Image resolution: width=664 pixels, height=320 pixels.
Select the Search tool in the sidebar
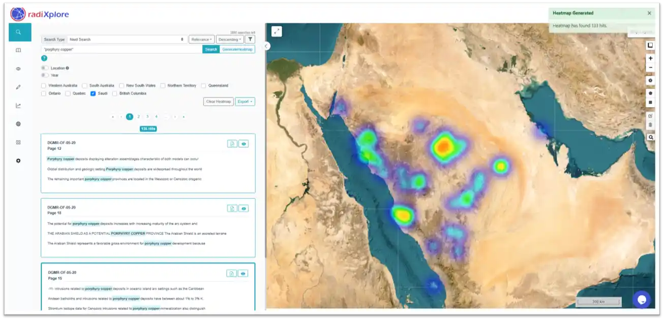point(19,32)
